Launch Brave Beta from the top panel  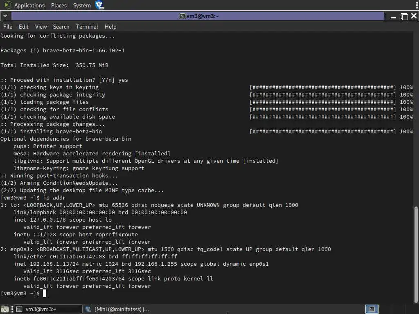click(99, 5)
